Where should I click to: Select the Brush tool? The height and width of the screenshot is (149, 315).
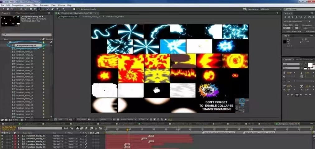pyautogui.click(x=45, y=9)
